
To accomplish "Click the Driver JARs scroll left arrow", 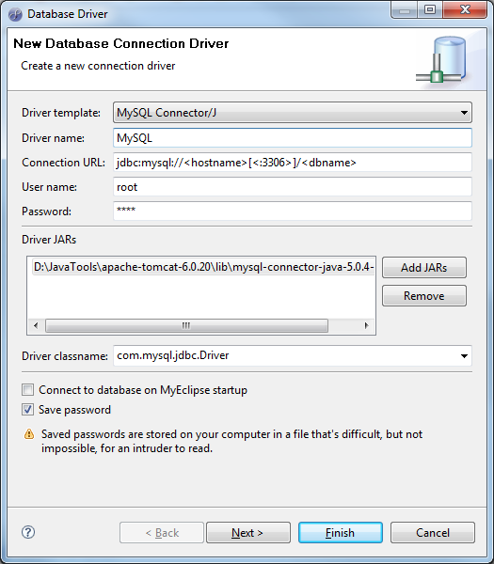I will (x=36, y=325).
